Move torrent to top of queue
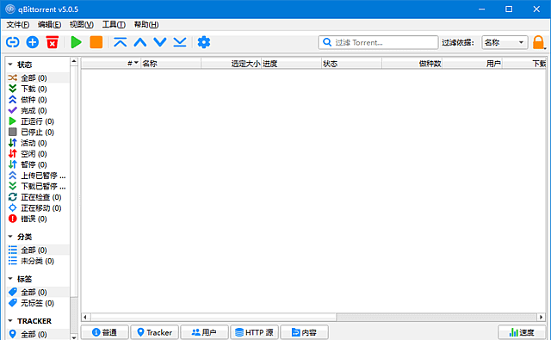The height and width of the screenshot is (340, 551). click(121, 42)
